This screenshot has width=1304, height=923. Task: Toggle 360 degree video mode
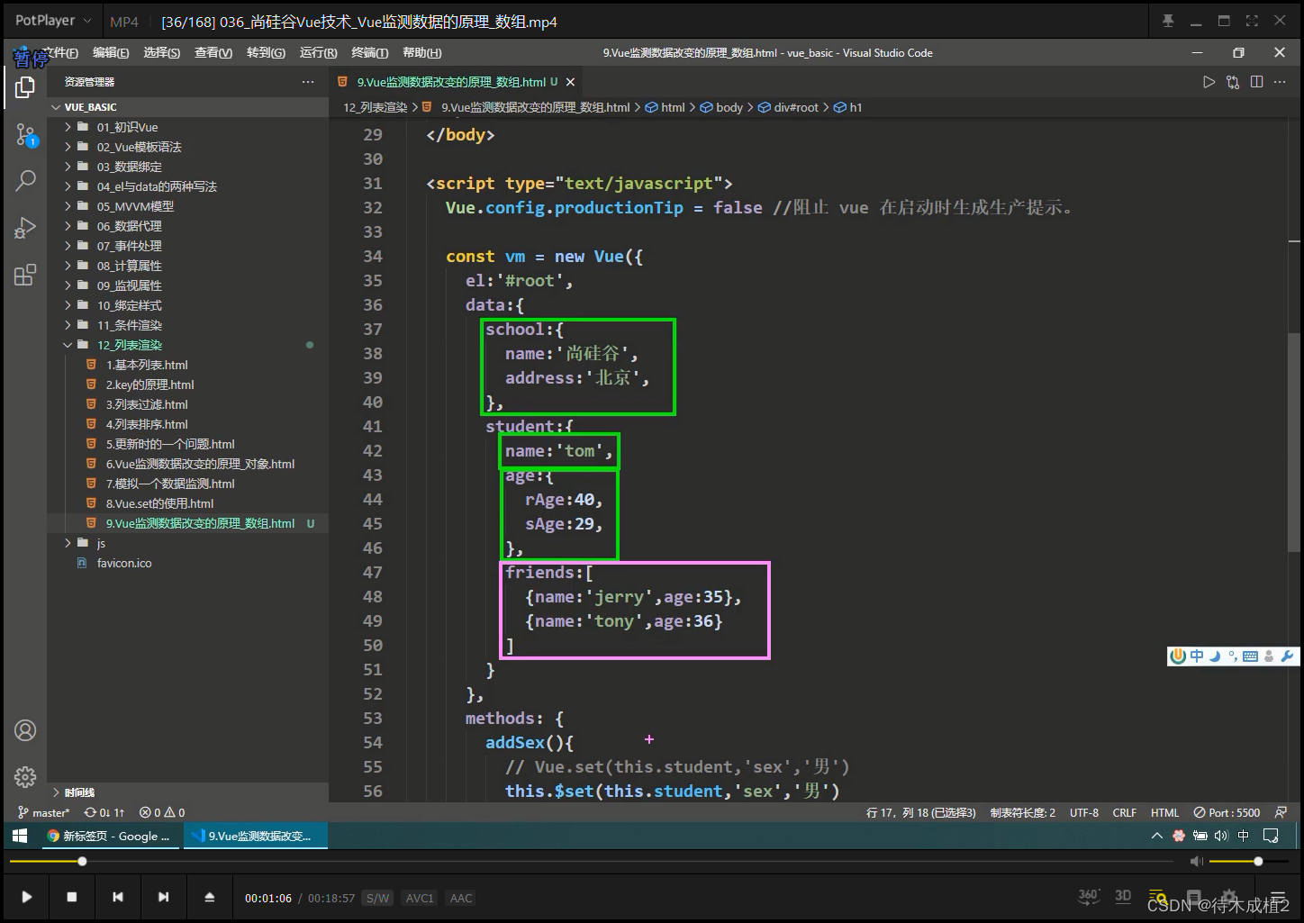point(1088,896)
